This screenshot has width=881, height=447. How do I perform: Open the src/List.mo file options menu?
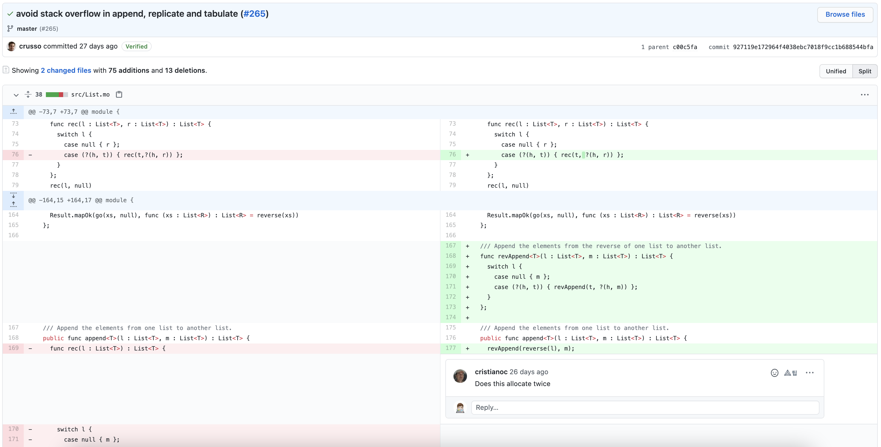click(864, 95)
